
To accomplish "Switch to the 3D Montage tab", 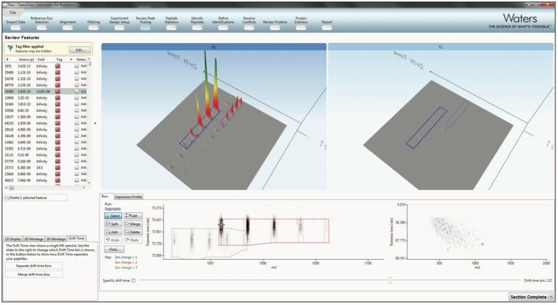I will pos(56,239).
